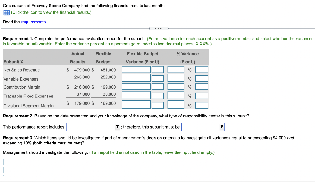
Task: Click the first investigation answer field
Action: click(33, 162)
